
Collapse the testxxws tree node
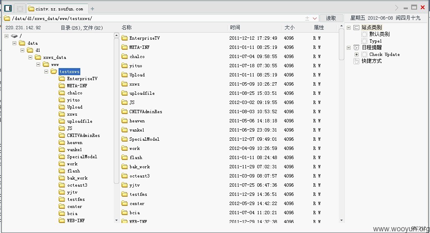(x=46, y=71)
